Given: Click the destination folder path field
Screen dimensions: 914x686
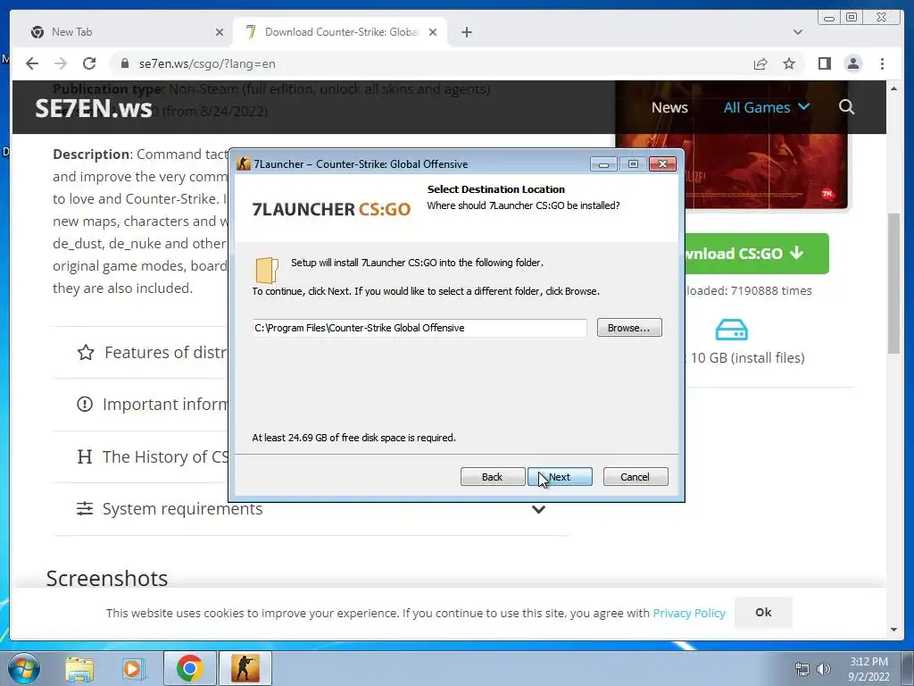Looking at the screenshot, I should pyautogui.click(x=420, y=328).
